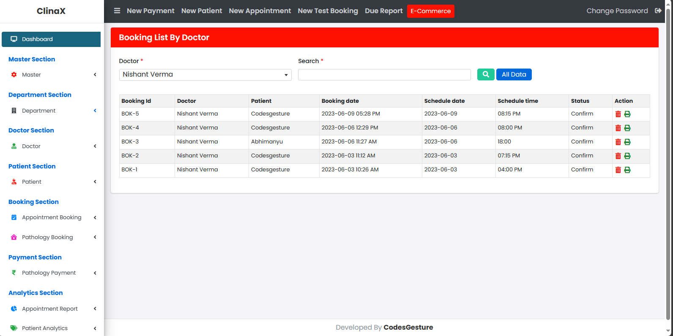The image size is (673, 336).
Task: Expand the Pathology Booking chevron
Action: (x=95, y=237)
